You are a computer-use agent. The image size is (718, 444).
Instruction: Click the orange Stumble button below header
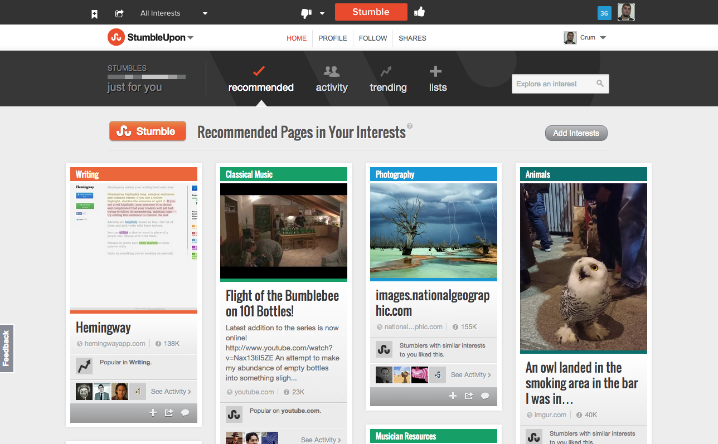pos(148,131)
